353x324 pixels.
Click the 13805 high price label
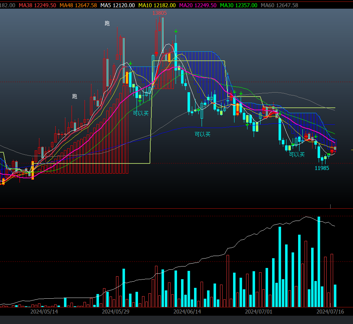point(160,13)
